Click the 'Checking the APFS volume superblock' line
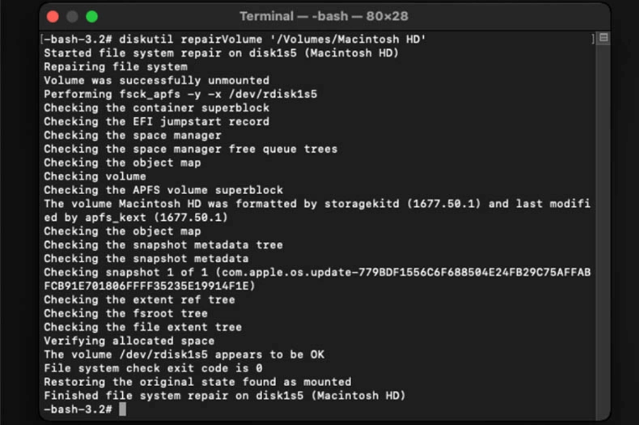Screen dimensions: 639x425 [163, 190]
